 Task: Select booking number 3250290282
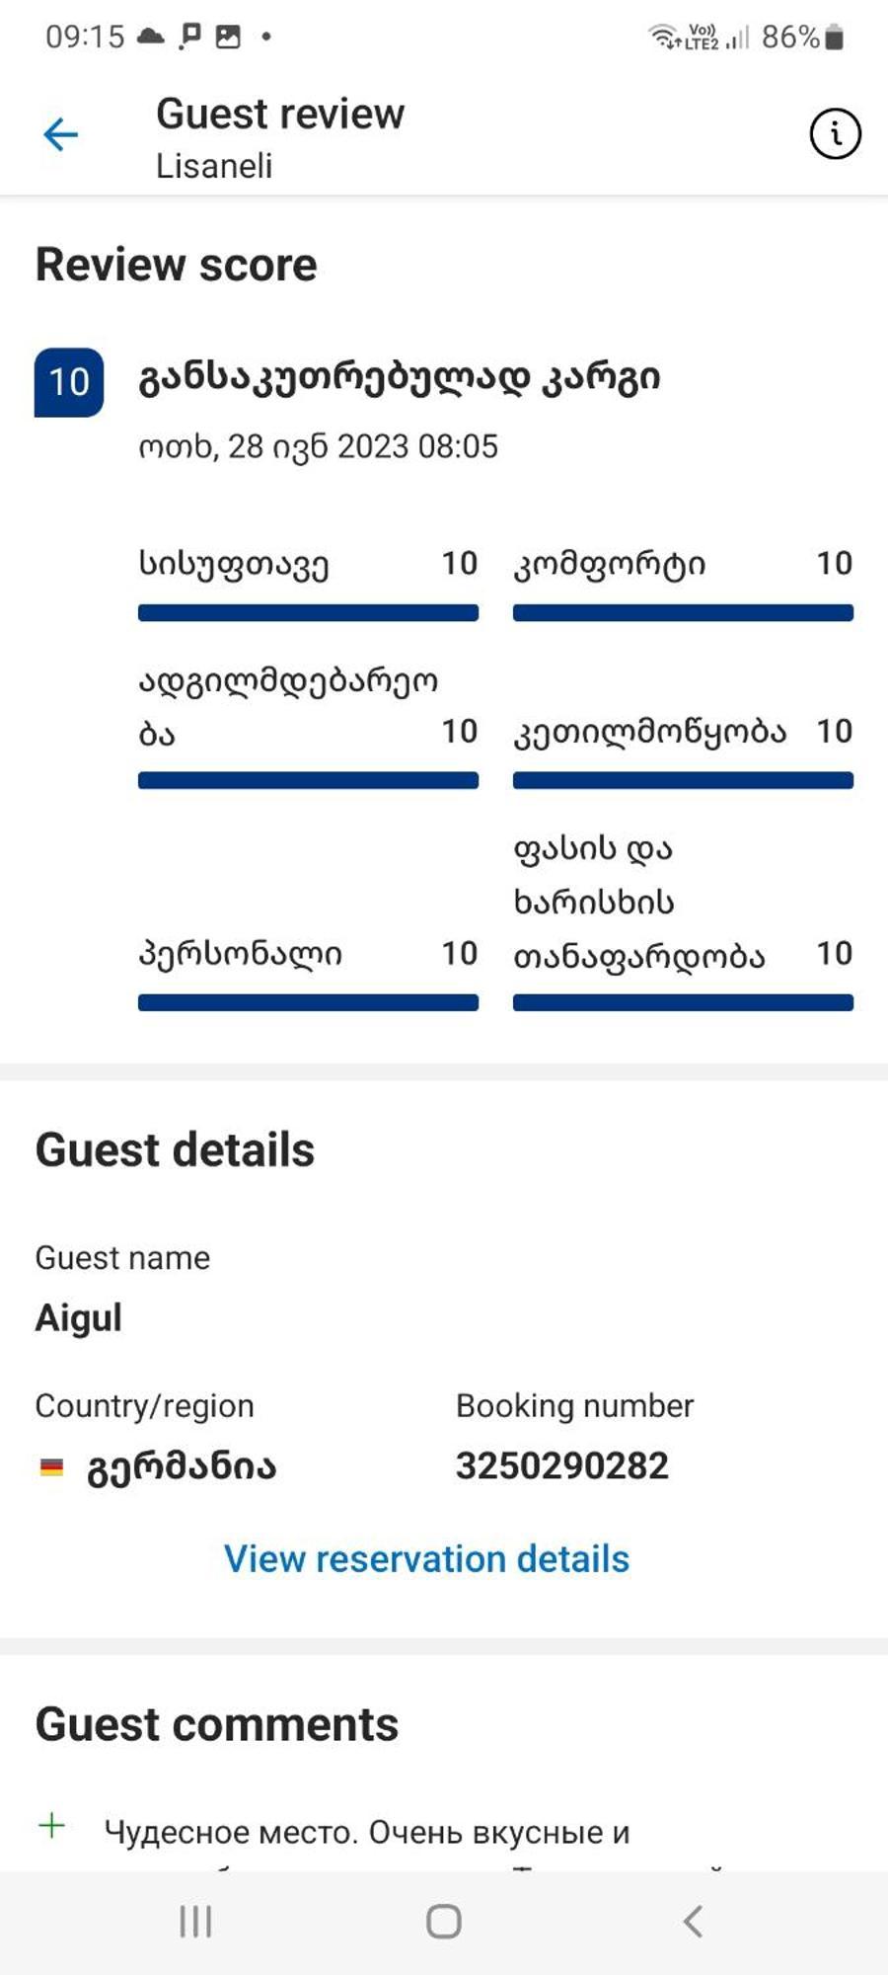(562, 1465)
